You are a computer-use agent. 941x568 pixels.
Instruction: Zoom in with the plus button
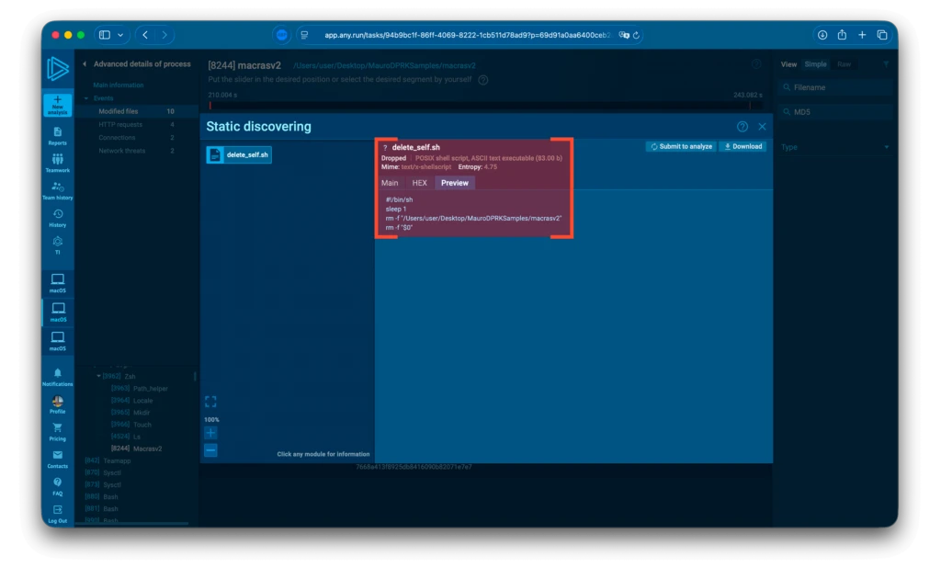(210, 433)
